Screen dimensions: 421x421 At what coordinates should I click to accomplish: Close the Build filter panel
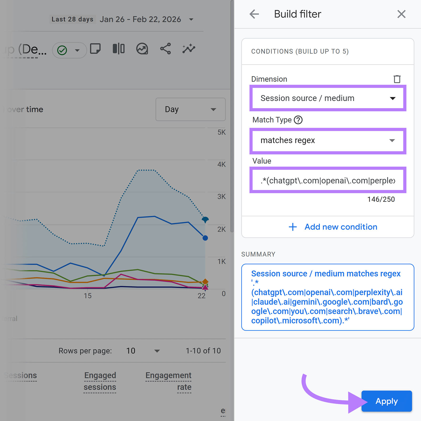(401, 14)
